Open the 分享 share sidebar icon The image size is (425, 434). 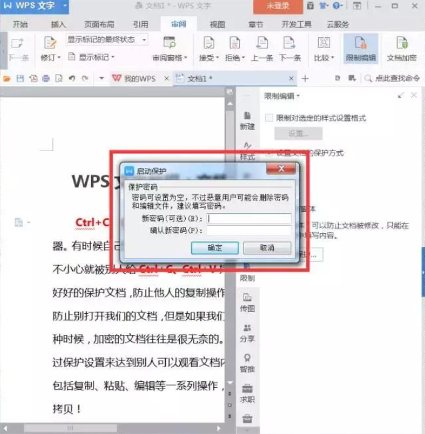(247, 333)
